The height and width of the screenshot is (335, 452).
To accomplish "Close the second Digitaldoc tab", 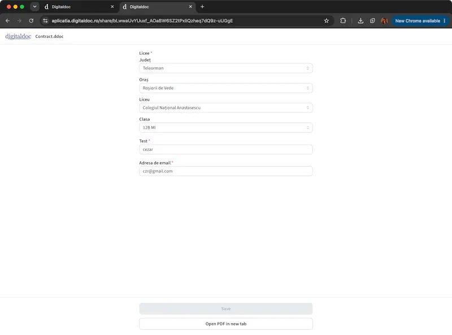I will point(190,7).
